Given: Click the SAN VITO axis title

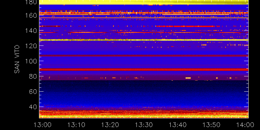Looking at the screenshot, I should click(x=17, y=59).
